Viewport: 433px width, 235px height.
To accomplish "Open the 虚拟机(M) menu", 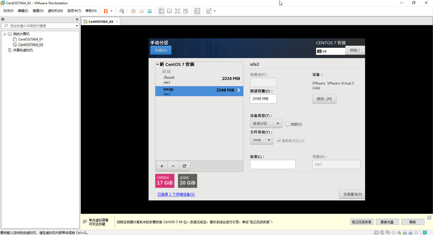I will point(55,11).
